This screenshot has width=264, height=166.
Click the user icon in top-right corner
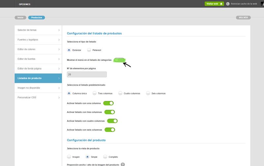[263, 4]
